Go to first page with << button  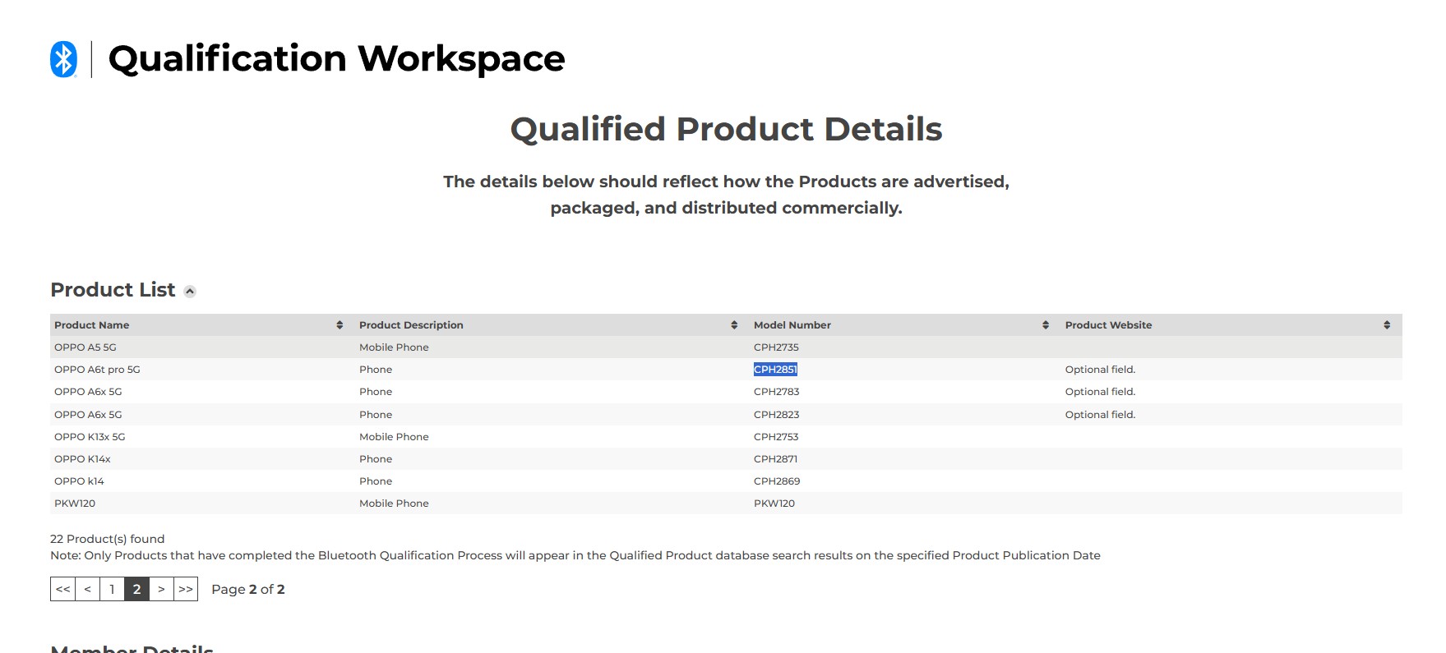(63, 589)
